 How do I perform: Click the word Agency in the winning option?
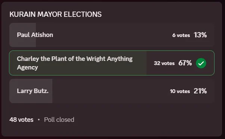[x=27, y=67]
